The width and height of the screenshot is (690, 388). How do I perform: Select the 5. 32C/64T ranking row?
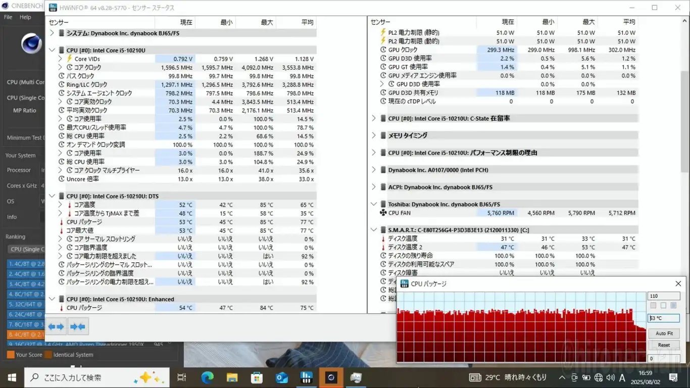pos(26,304)
